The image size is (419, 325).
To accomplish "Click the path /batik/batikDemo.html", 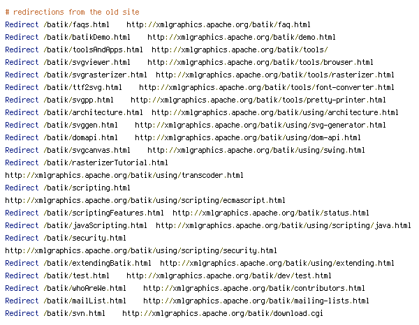I will [x=87, y=37].
